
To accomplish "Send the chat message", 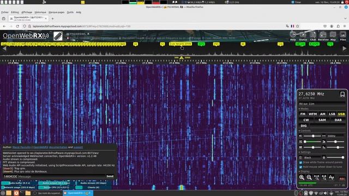I will click(x=110, y=176).
